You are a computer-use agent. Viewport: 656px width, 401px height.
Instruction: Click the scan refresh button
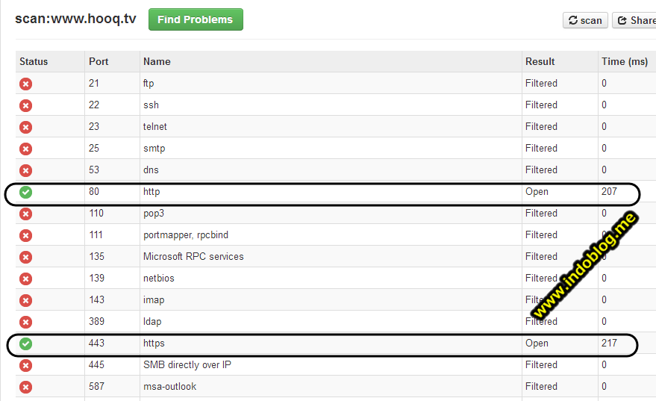pyautogui.click(x=585, y=20)
